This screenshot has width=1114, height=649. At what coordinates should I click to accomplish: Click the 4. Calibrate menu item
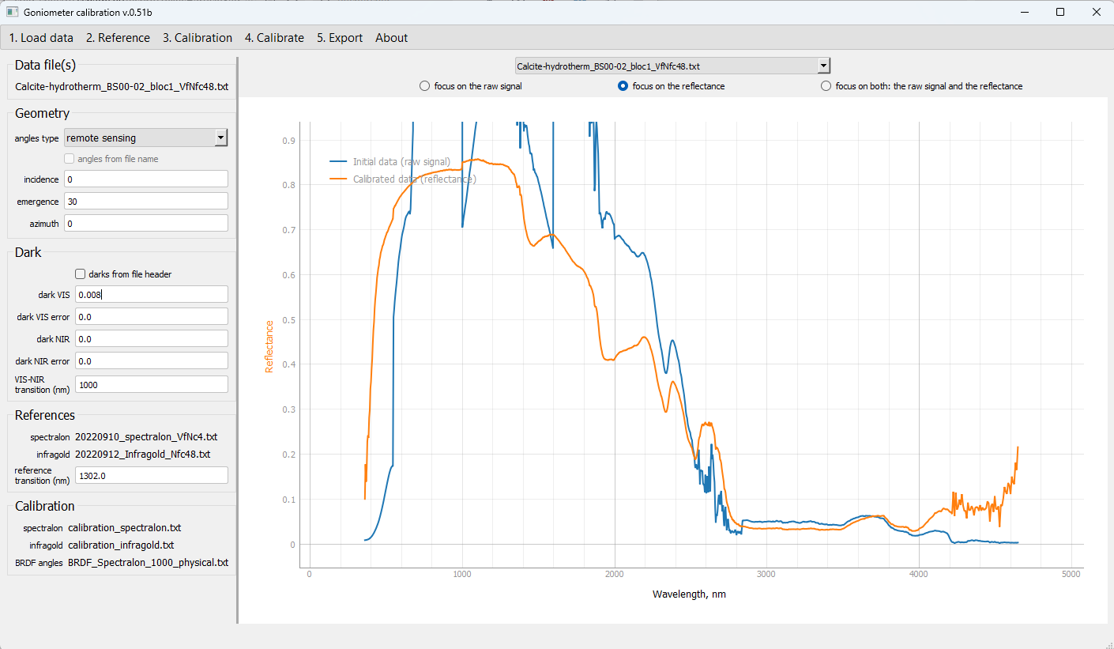click(x=274, y=38)
